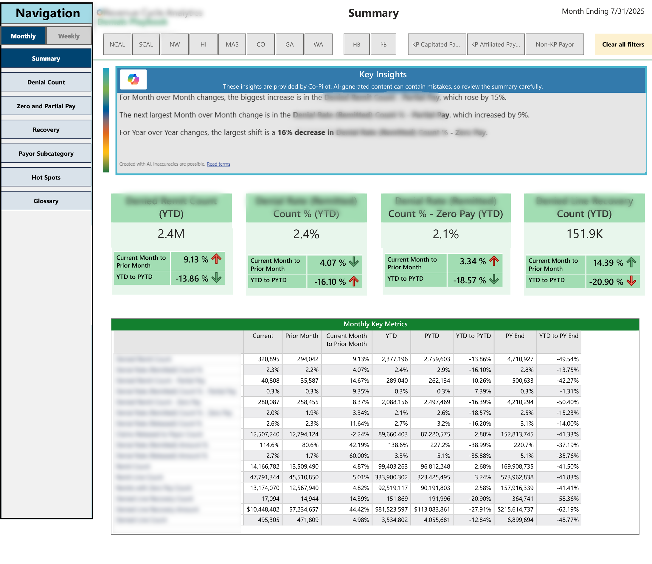Click the Copilot logo icon
Image resolution: width=652 pixels, height=564 pixels.
(133, 79)
